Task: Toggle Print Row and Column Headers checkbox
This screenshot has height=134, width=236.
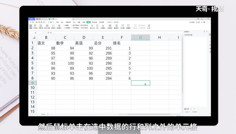Action: 81,28
